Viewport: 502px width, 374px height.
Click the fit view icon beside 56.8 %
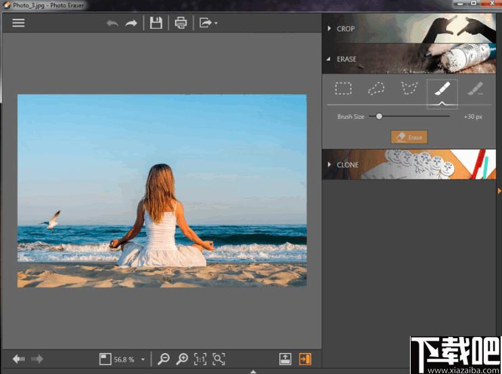pyautogui.click(x=105, y=359)
